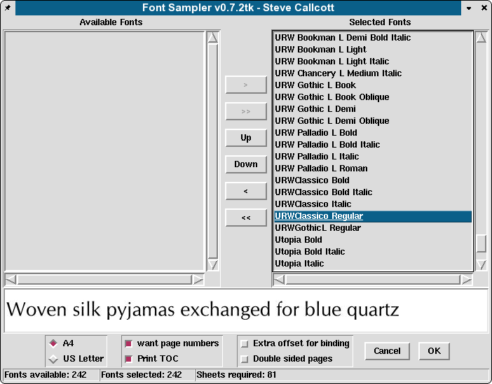Click scroll-left arrow under Selected Fonts list
The height and width of the screenshot is (384, 492).
[x=278, y=280]
